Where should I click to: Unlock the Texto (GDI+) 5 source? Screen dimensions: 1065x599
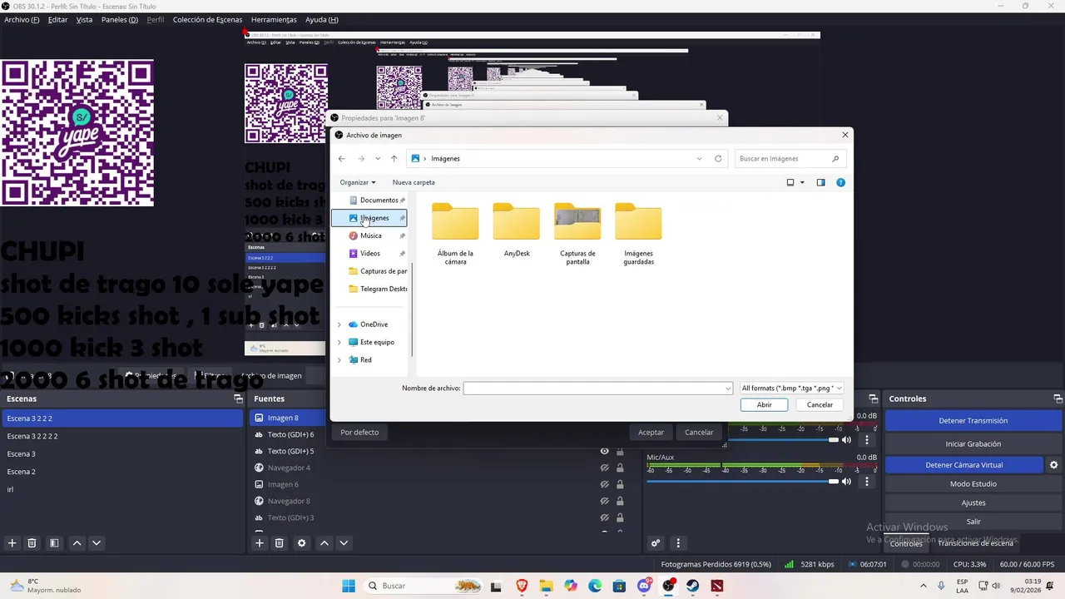(620, 451)
